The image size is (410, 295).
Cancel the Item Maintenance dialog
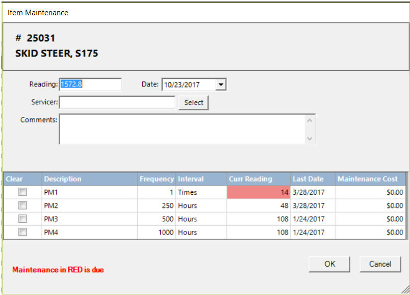click(380, 264)
